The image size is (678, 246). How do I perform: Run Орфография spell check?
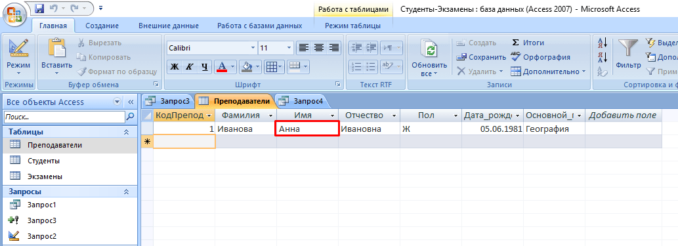coord(541,57)
